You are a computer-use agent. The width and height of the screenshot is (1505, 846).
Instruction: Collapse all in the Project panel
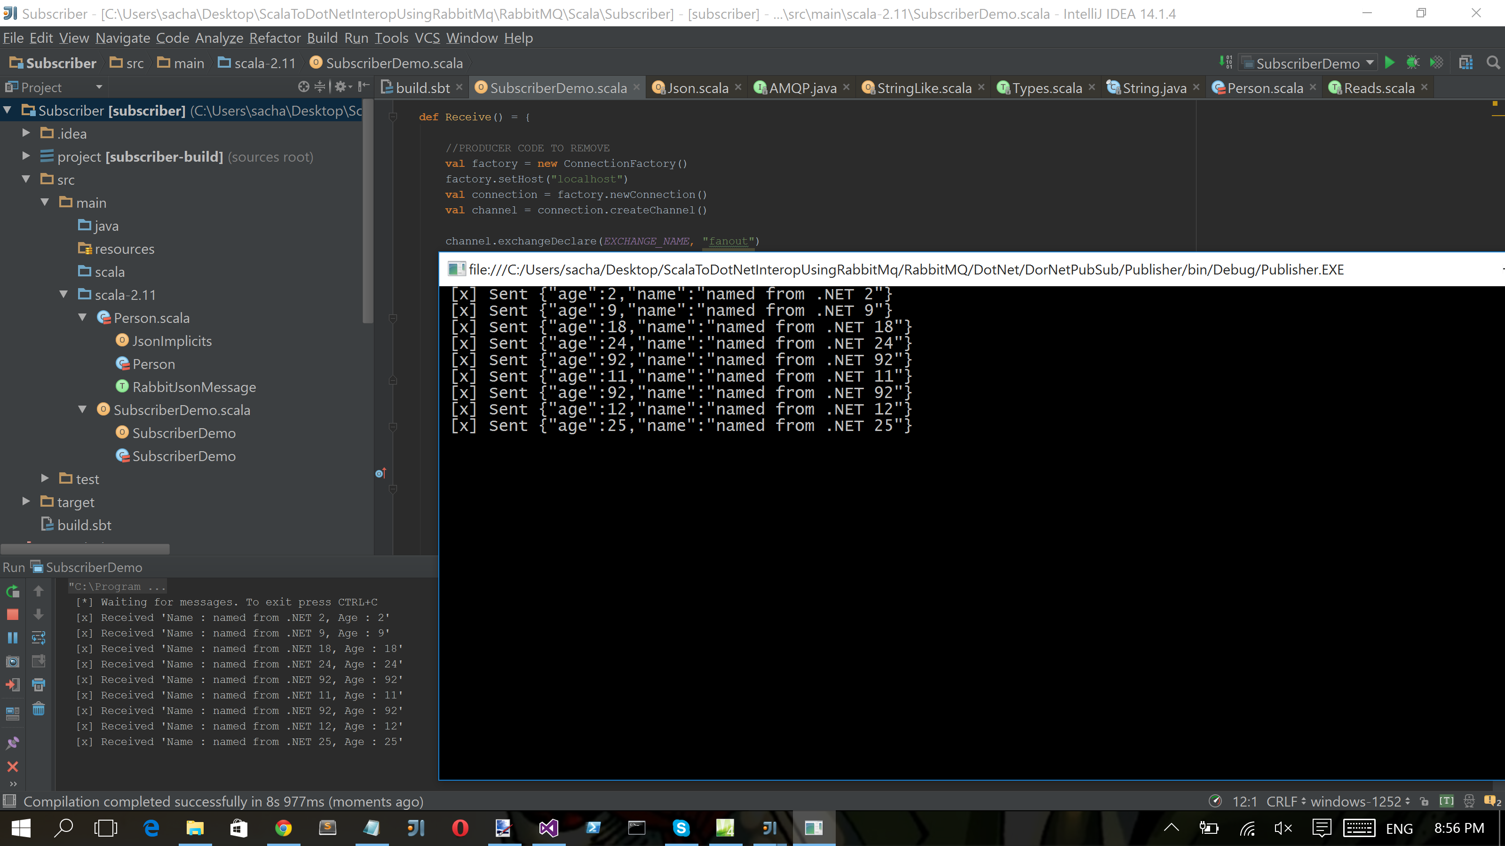pyautogui.click(x=320, y=87)
